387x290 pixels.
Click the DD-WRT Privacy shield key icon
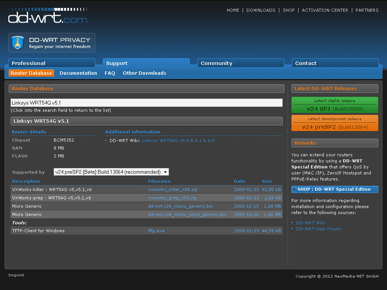(17, 43)
